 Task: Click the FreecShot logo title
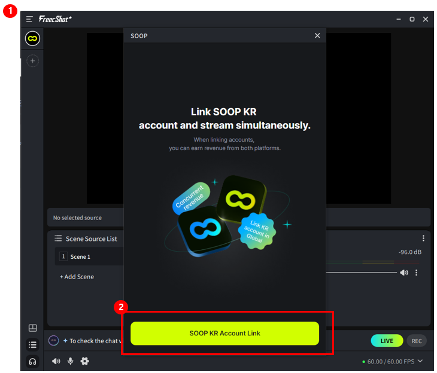(55, 19)
